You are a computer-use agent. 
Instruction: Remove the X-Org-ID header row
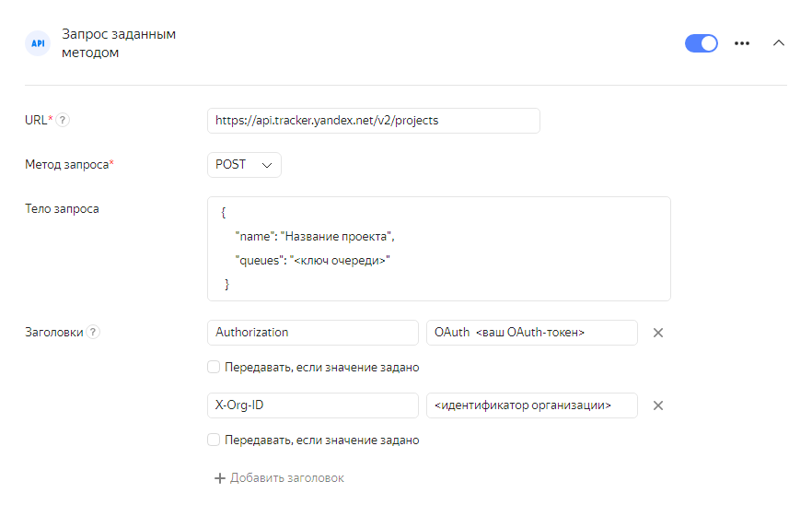tap(658, 405)
